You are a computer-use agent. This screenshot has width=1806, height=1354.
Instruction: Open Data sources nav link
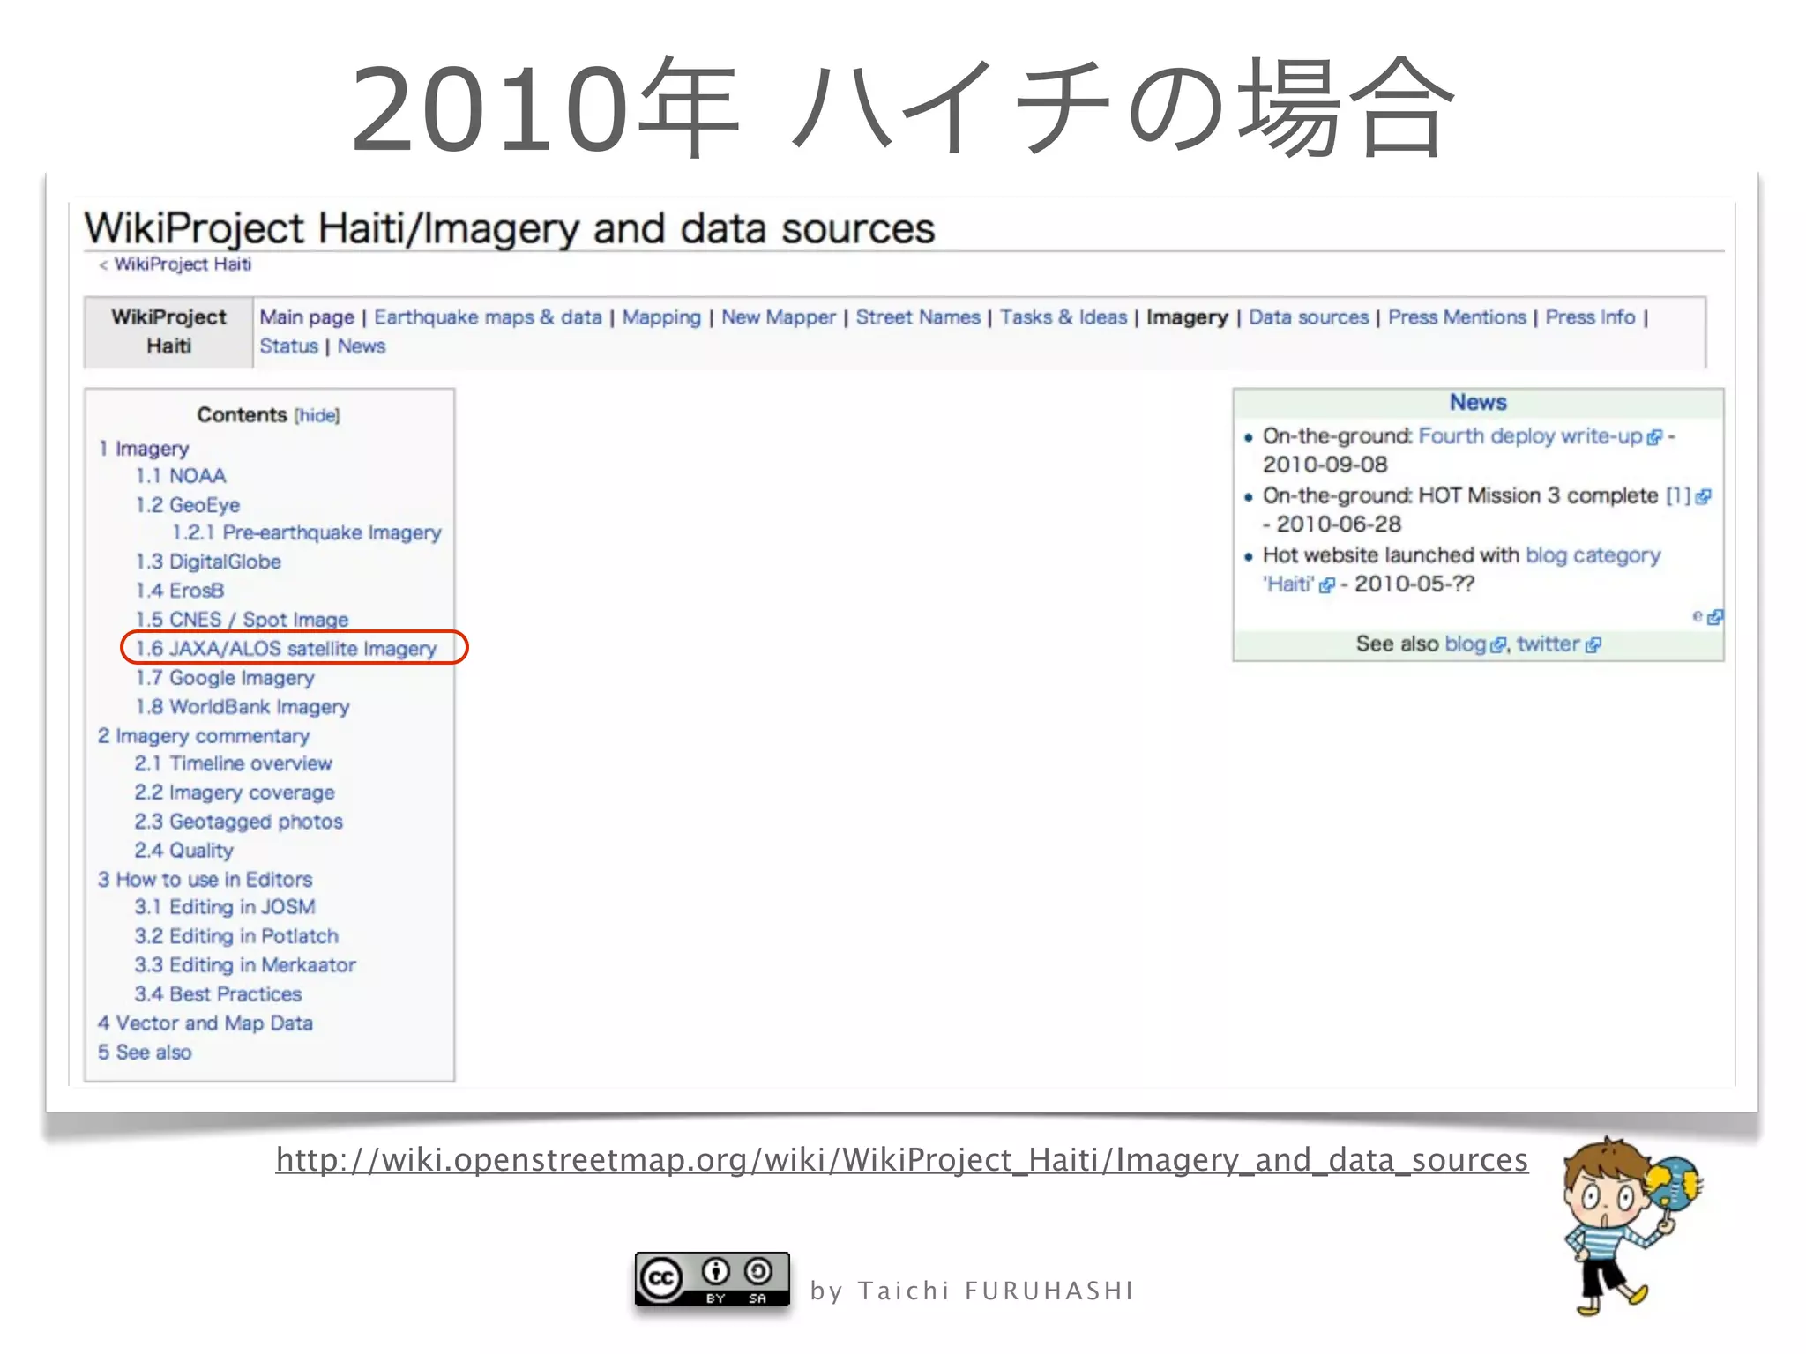pyautogui.click(x=1309, y=317)
